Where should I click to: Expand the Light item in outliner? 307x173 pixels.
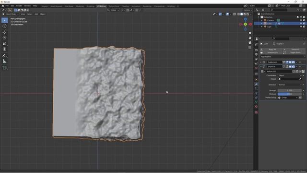(262, 27)
